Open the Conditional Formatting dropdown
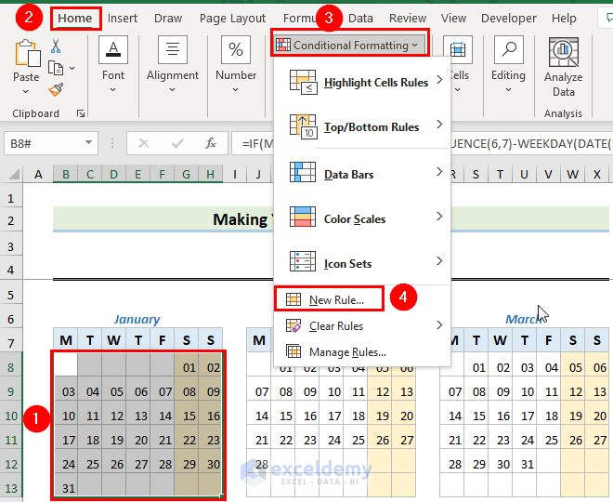 click(x=350, y=46)
